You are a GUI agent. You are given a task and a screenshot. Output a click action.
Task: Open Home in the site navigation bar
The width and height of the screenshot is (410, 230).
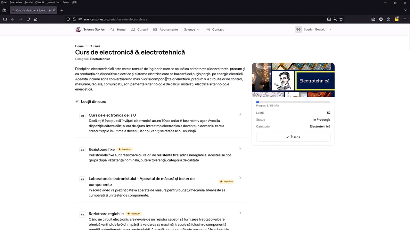[x=118, y=29]
